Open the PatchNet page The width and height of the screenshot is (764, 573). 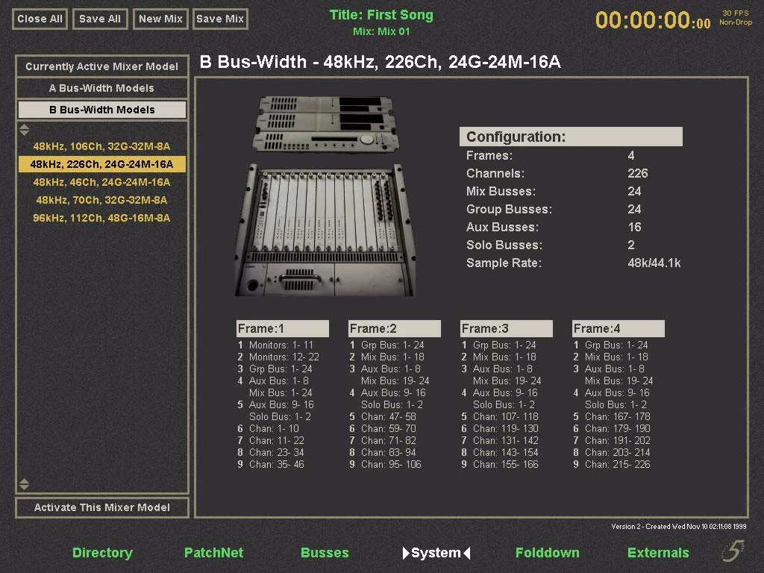[x=213, y=553]
